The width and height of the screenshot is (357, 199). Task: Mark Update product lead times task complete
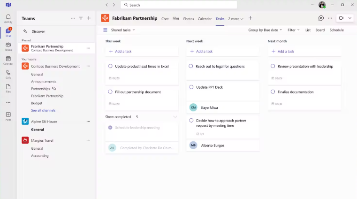tap(110, 66)
